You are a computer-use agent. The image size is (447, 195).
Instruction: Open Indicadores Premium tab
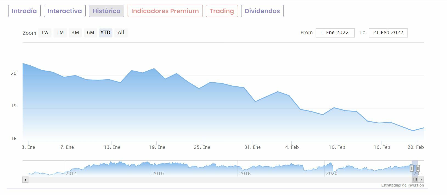[165, 11]
